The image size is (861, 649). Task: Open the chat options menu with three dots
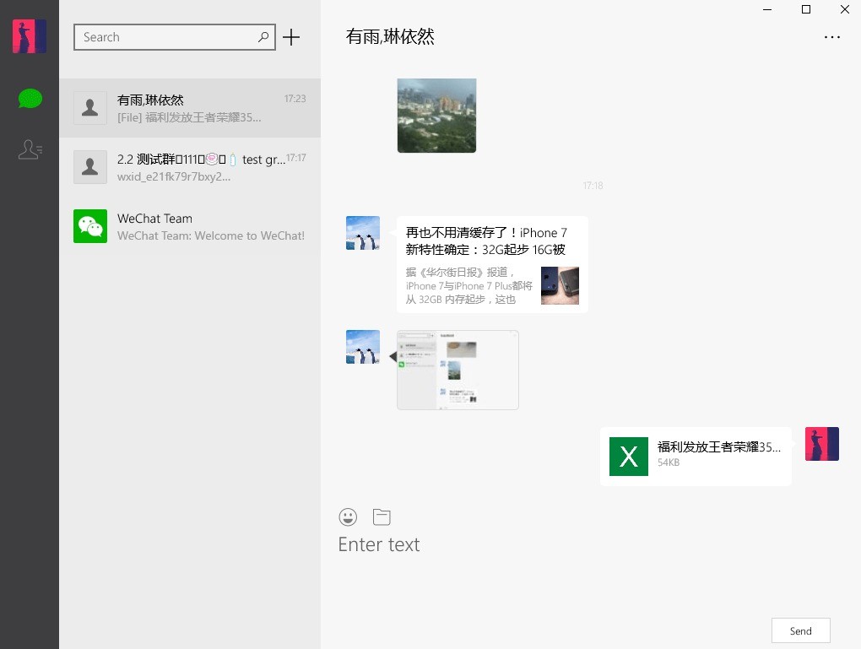[832, 36]
